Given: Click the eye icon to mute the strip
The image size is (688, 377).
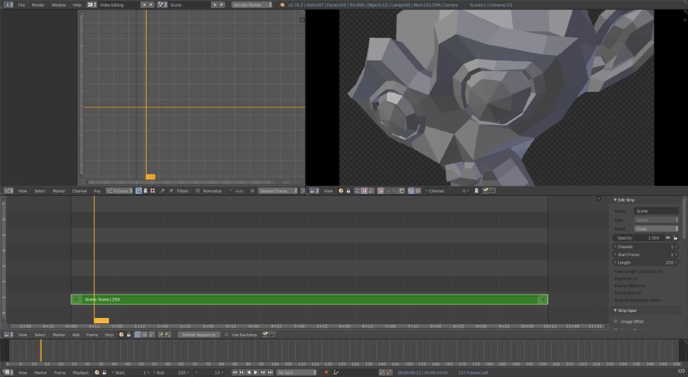Looking at the screenshot, I should 668,237.
